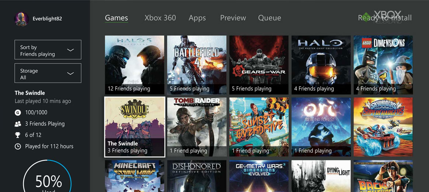Select the Queue tab

click(269, 18)
